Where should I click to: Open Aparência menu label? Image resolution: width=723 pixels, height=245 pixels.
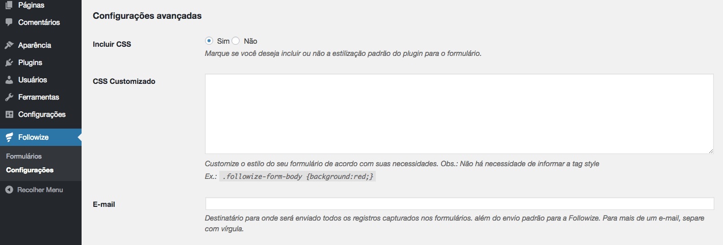pos(35,45)
